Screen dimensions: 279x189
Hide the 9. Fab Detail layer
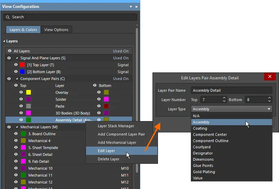pyautogui.click(x=16, y=161)
